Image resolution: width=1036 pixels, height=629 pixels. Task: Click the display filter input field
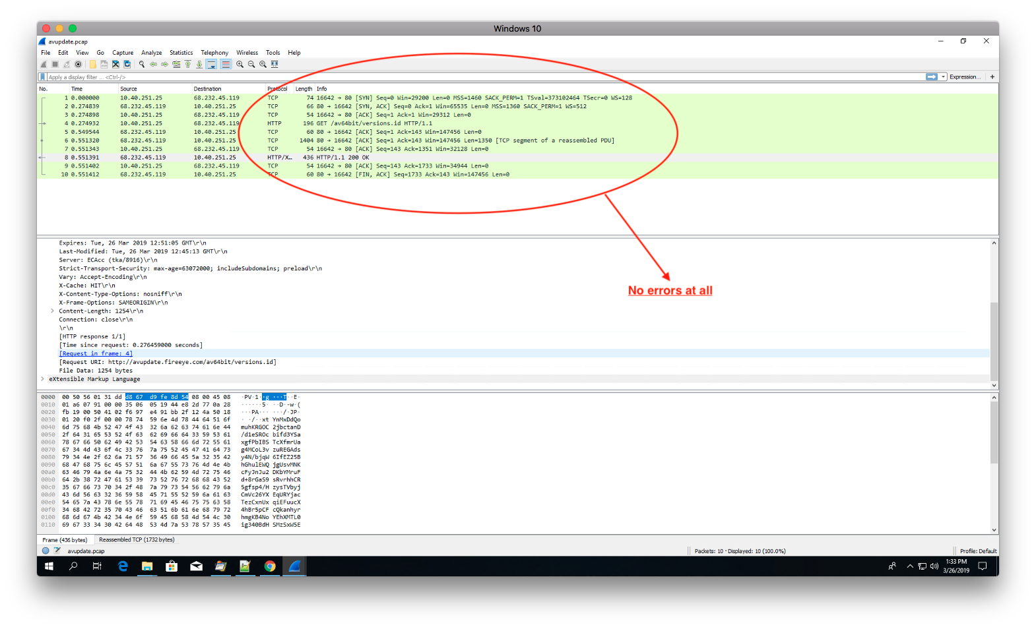[485, 77]
